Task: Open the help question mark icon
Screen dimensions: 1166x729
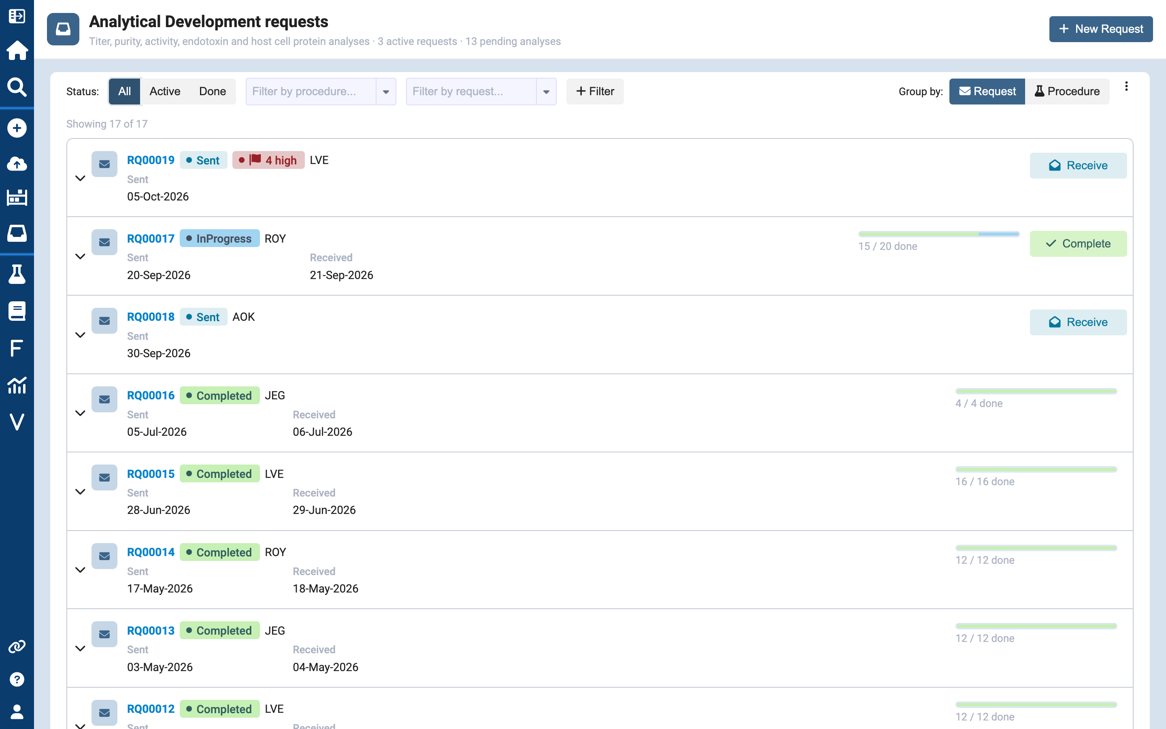Action: pos(17,679)
